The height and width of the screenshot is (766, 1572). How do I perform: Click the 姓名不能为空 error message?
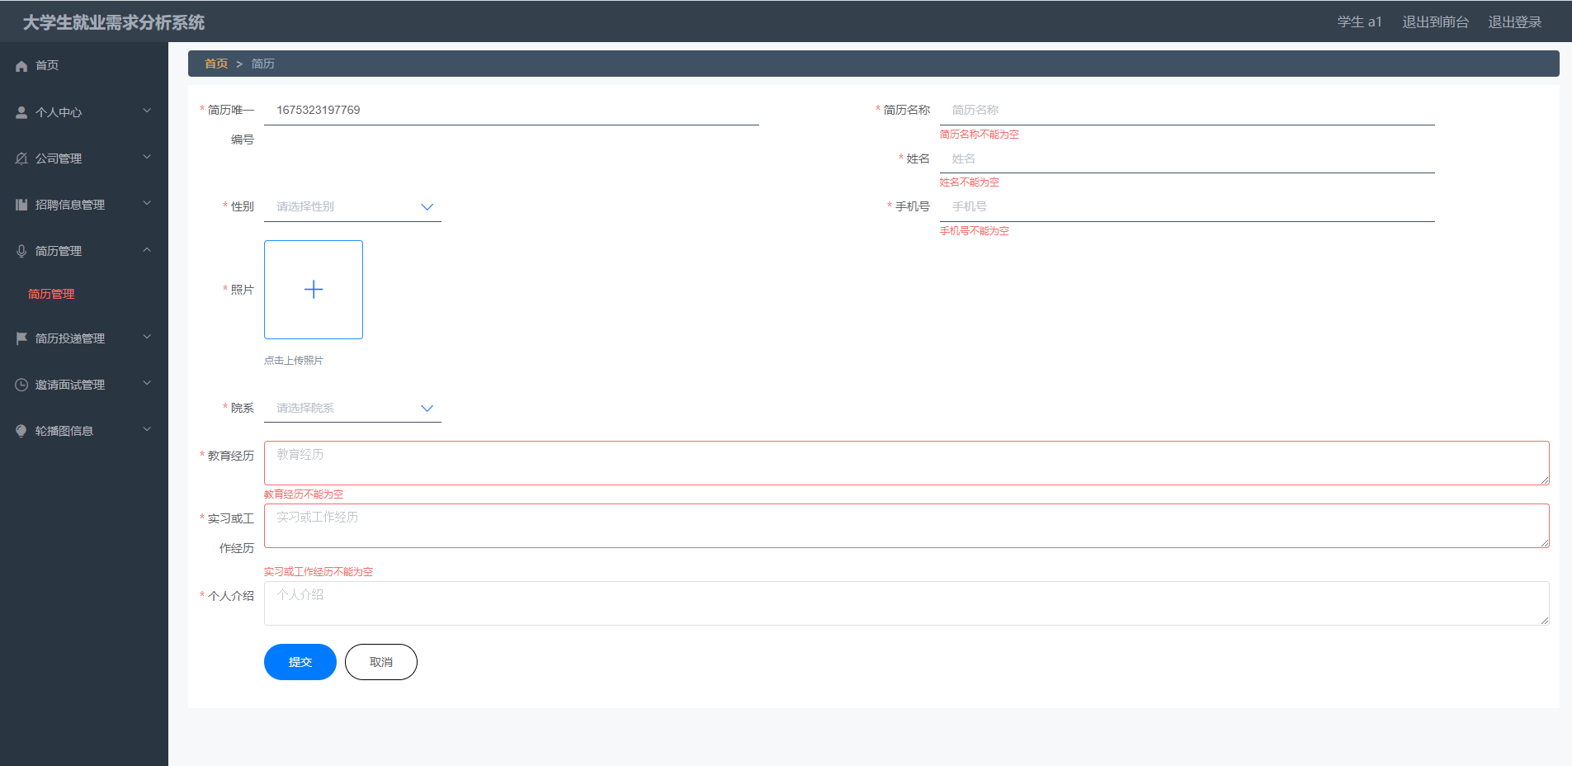(x=970, y=182)
